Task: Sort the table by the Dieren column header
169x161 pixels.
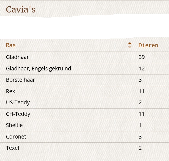Action: click(x=148, y=45)
